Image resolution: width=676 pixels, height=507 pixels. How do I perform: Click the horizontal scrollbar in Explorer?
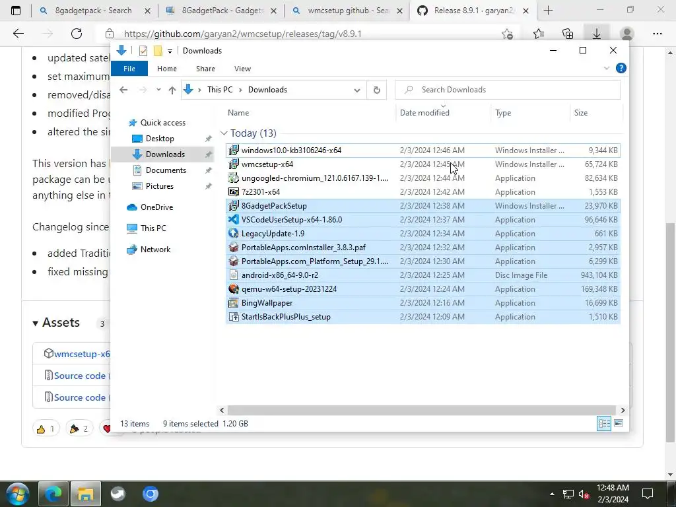tap(422, 410)
